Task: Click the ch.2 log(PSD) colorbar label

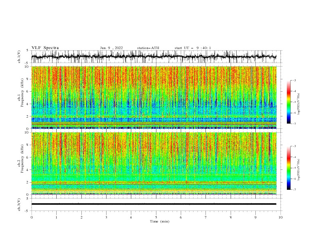Action: [298, 170]
